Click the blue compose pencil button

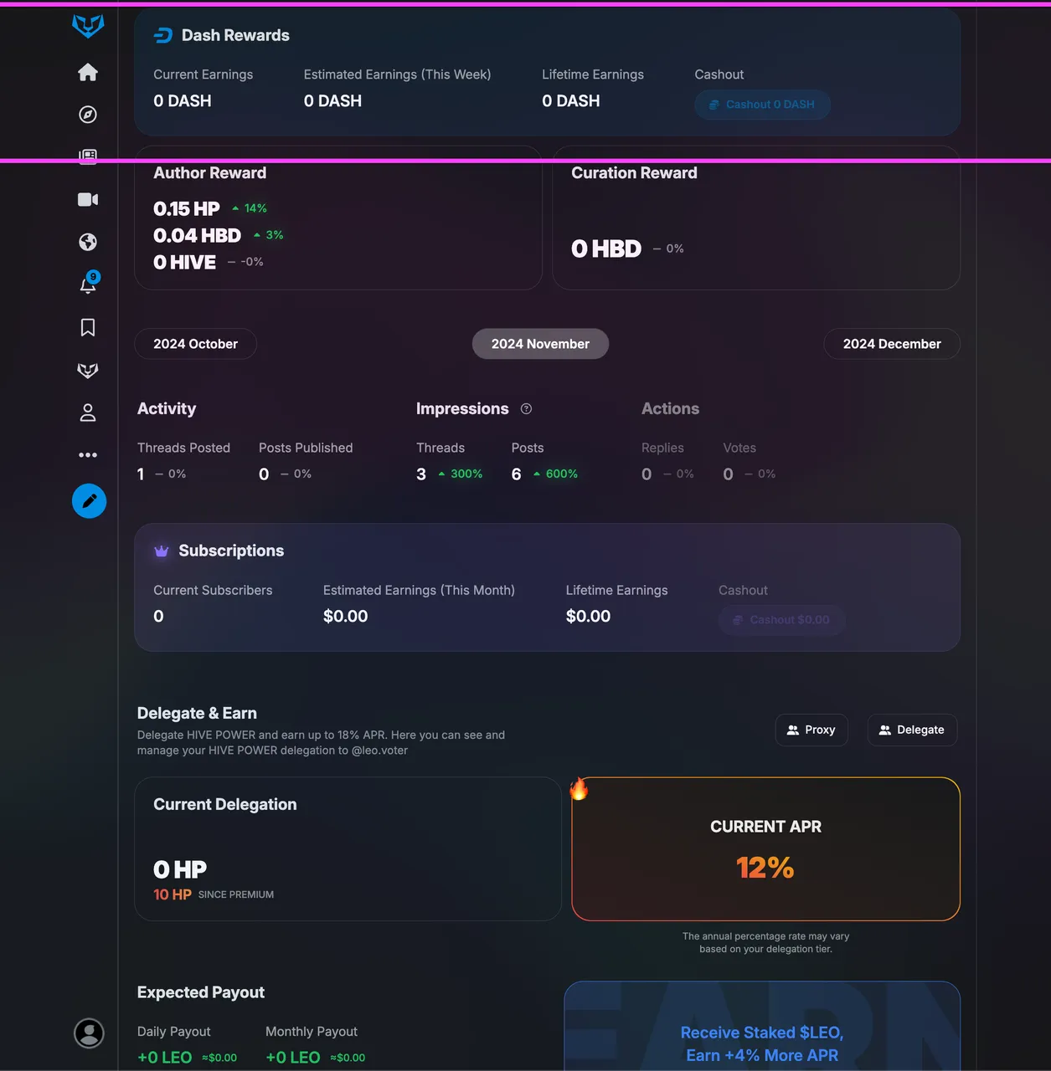pos(89,501)
